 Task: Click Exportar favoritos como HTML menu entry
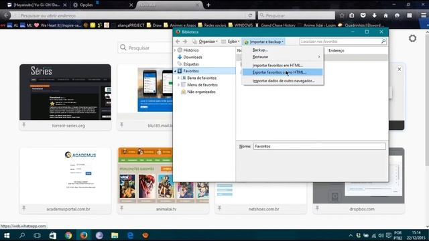[282, 72]
